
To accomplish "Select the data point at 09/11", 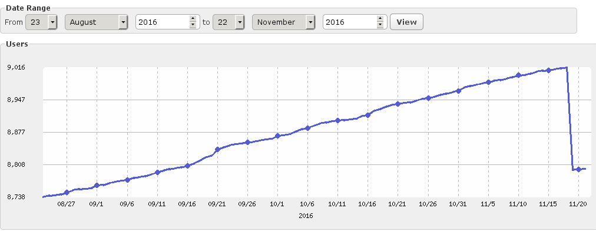I will [157, 173].
